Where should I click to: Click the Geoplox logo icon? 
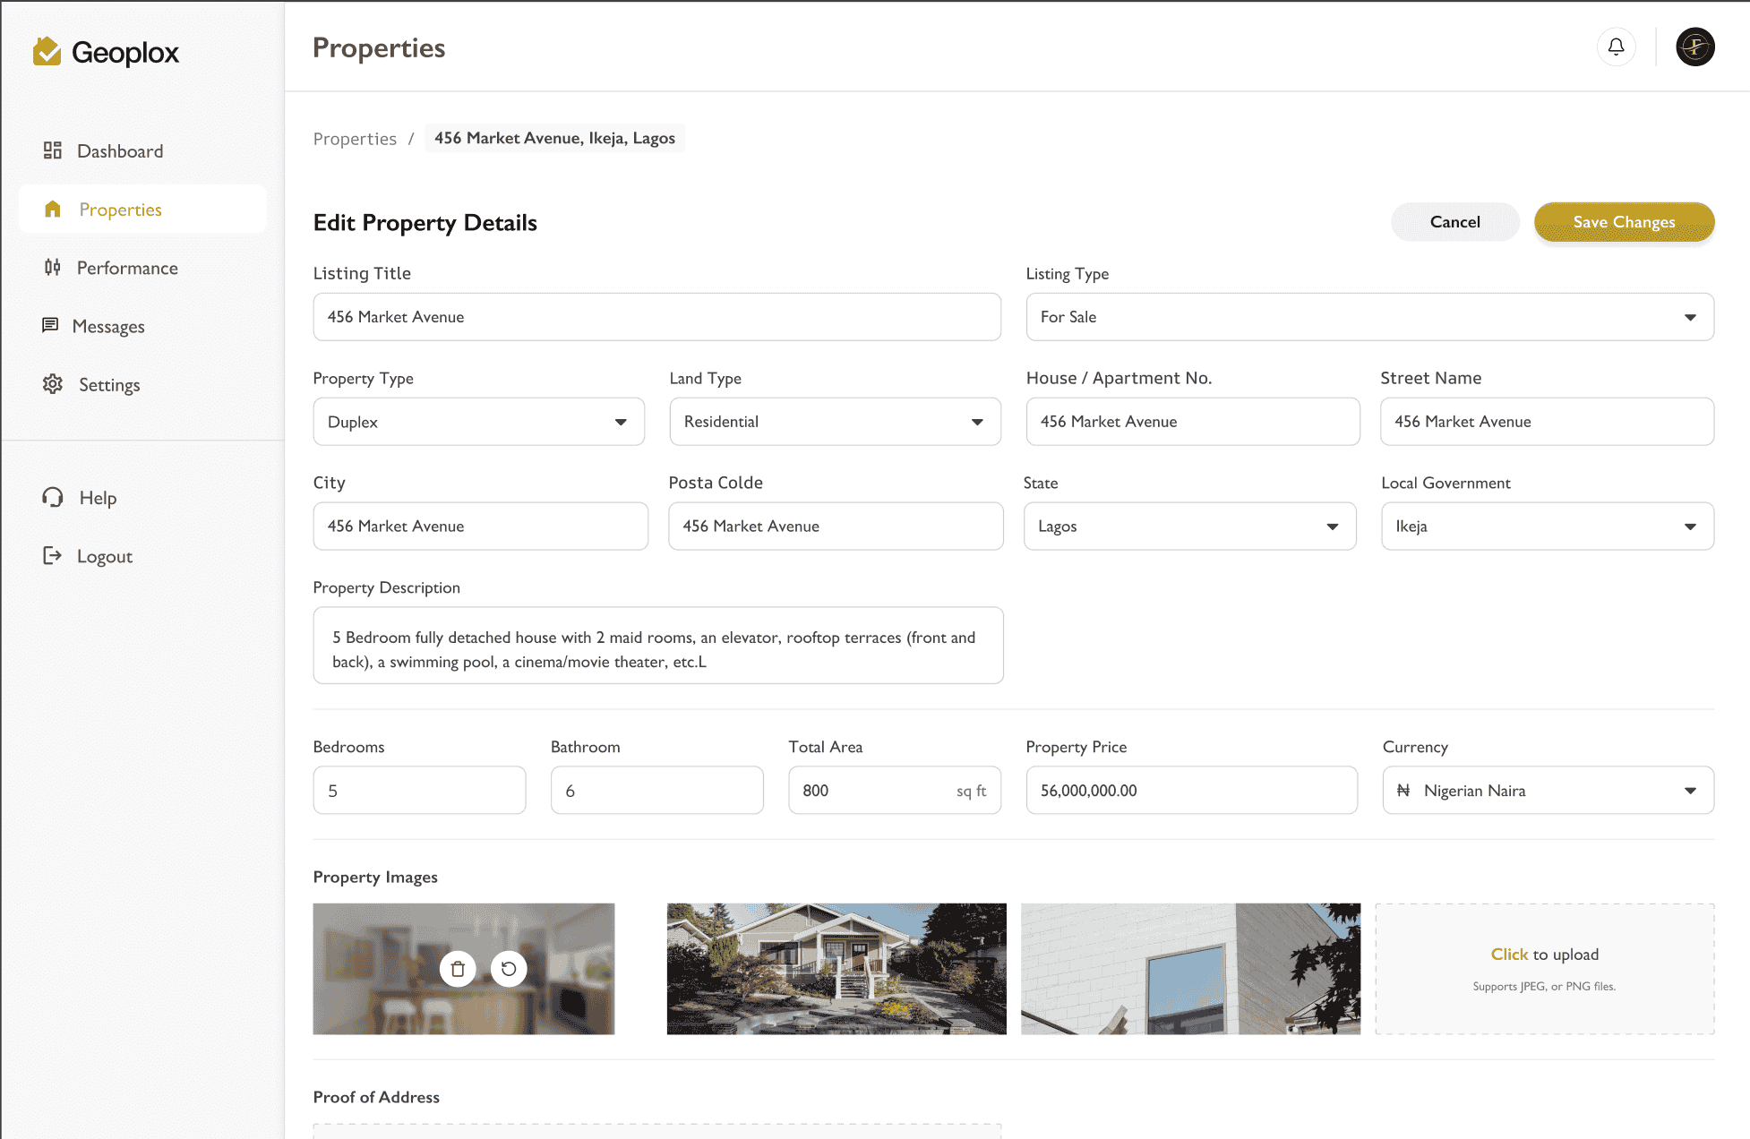pos(47,51)
